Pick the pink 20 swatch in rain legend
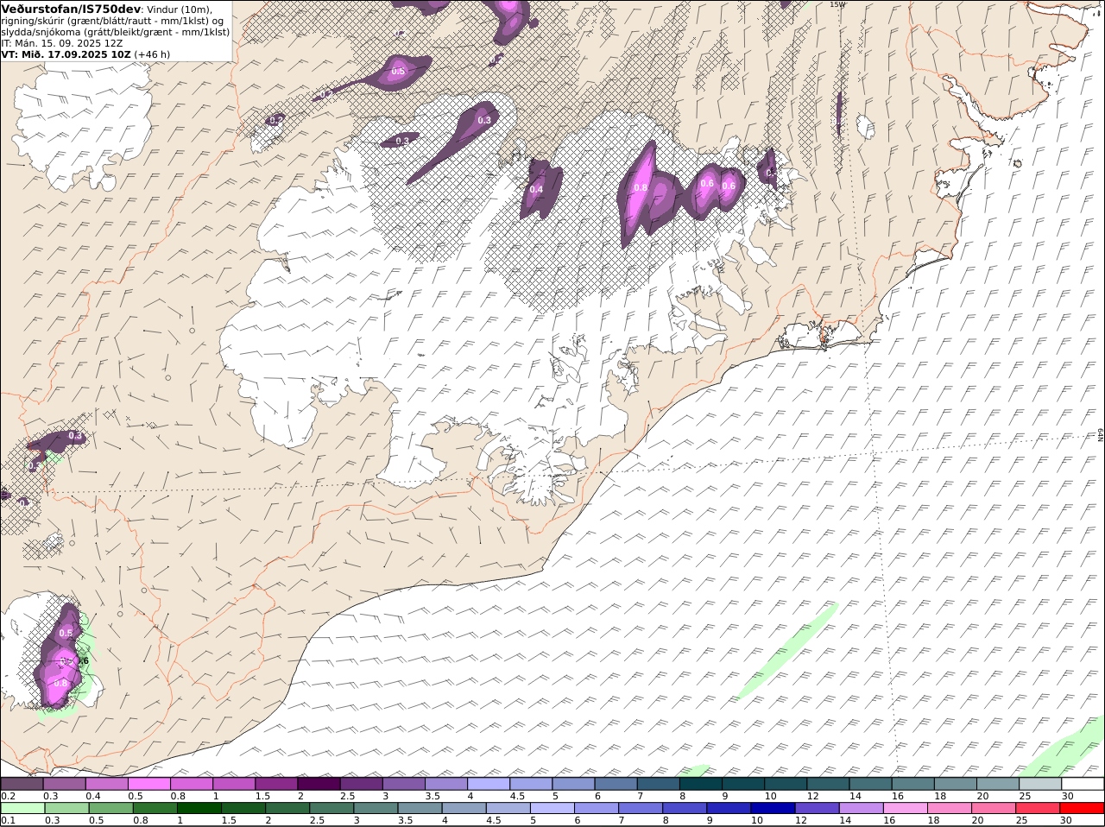This screenshot has width=1105, height=827. [x=993, y=809]
